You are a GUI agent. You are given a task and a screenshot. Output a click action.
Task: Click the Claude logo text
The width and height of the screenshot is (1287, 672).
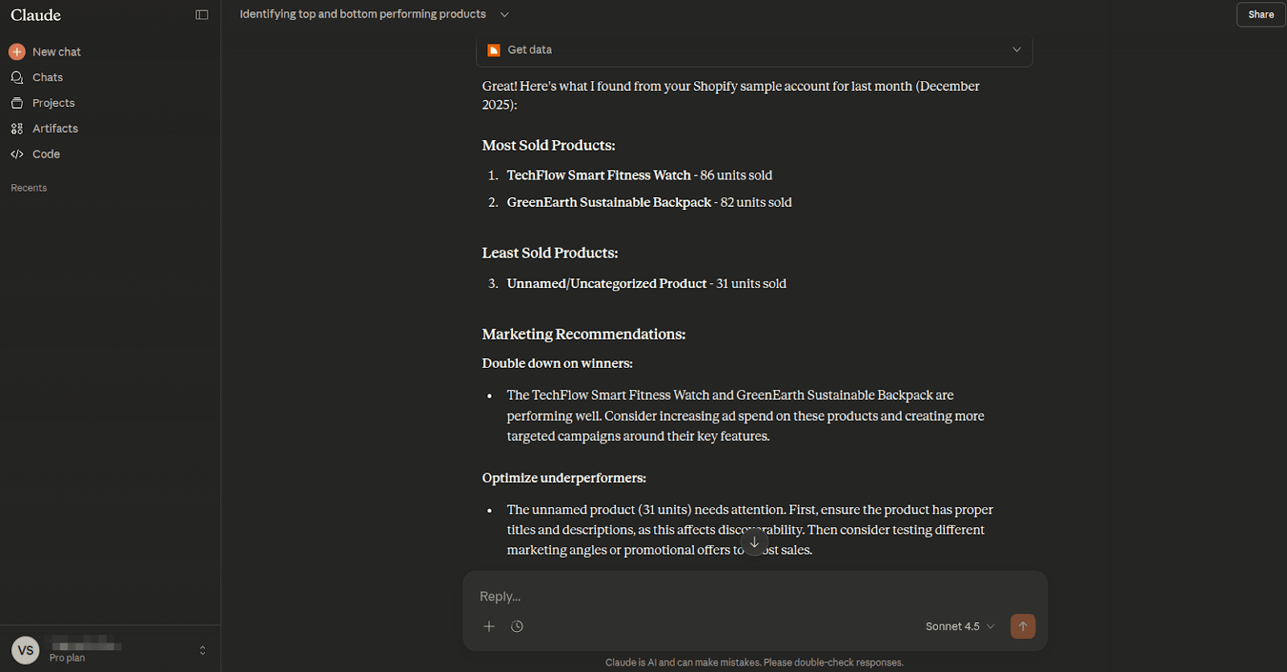point(36,15)
